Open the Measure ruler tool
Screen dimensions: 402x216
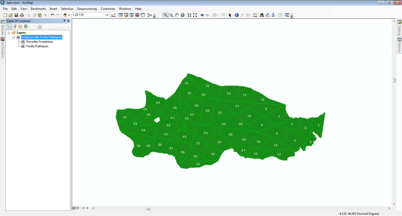coord(255,15)
